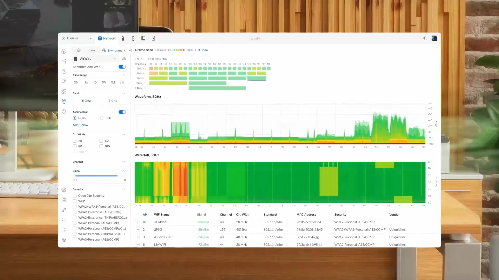Collapse the Ch. Width section

[x=123, y=135]
